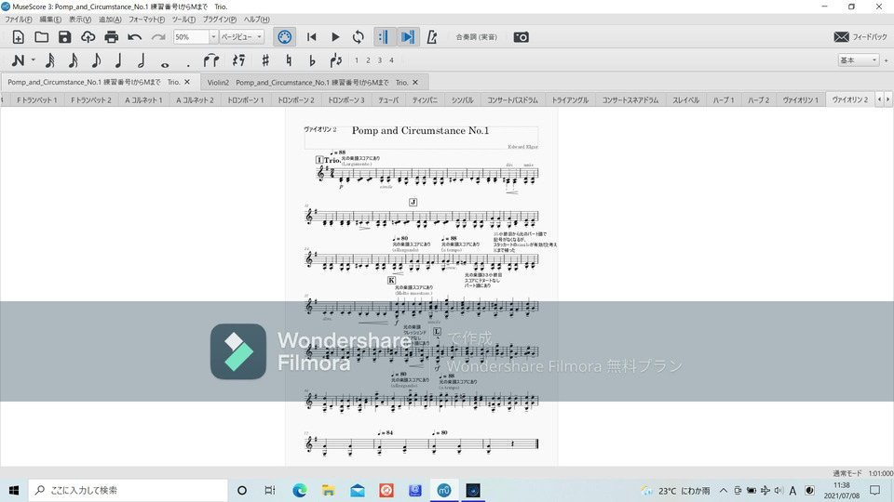
Task: Open the プラグイン(P) menu
Action: point(220,20)
